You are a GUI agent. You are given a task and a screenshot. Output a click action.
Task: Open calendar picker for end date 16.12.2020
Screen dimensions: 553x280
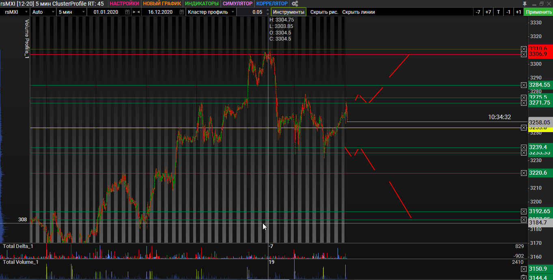(x=181, y=12)
